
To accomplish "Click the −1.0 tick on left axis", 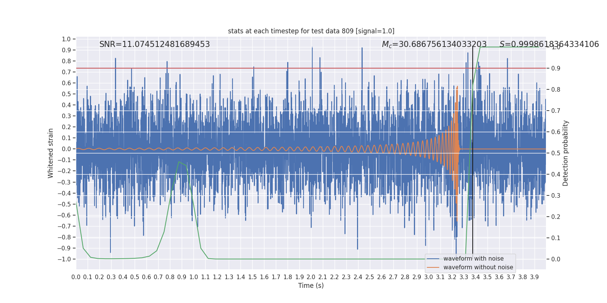I will (x=64, y=259).
